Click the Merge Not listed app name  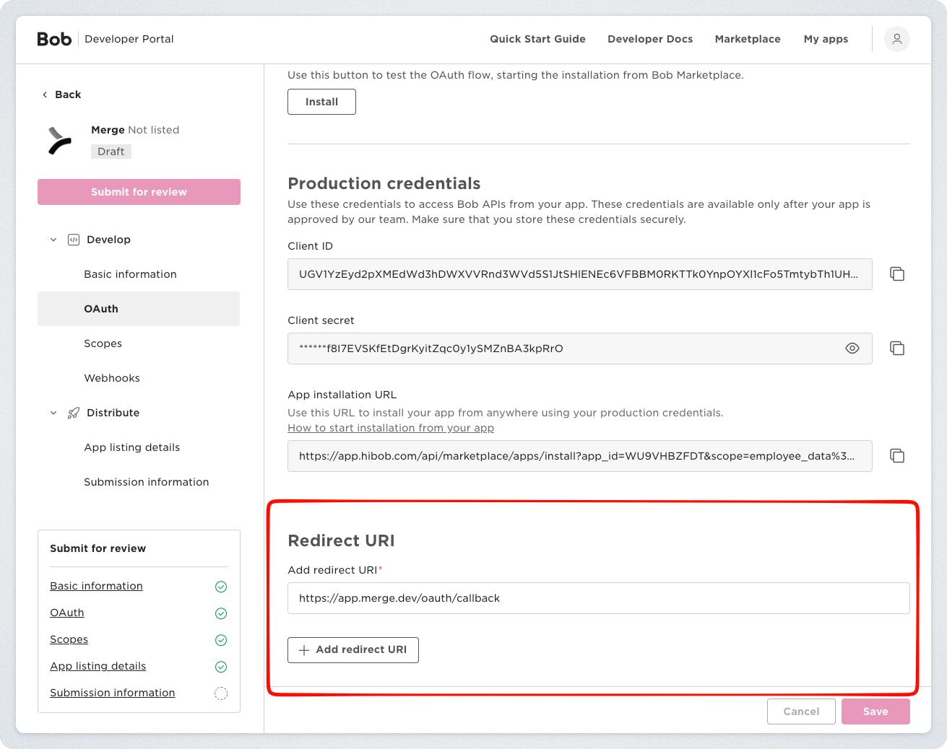click(135, 130)
